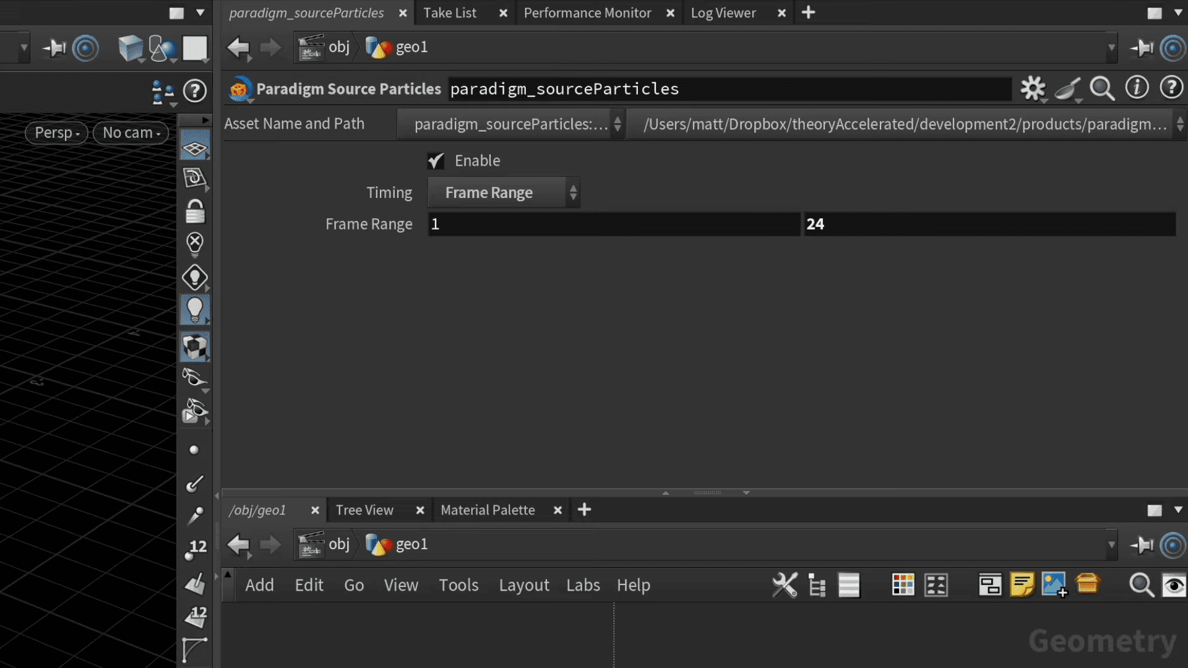Click Frame Range end field 24

[x=989, y=224]
